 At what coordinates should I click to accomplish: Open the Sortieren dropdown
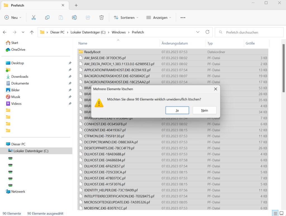tap(126, 17)
